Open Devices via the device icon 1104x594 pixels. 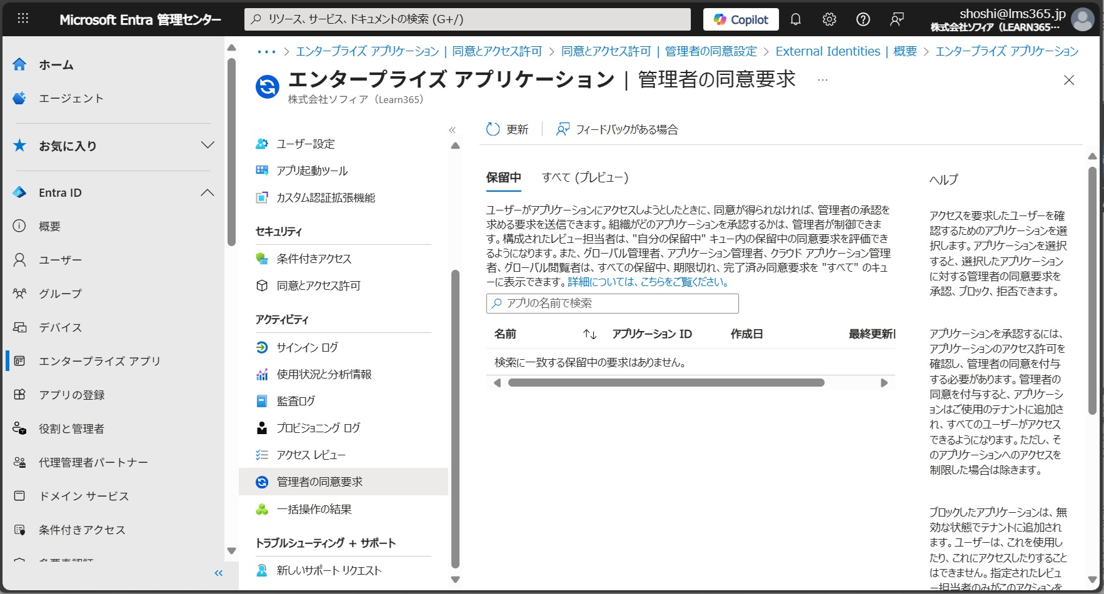pyautogui.click(x=20, y=327)
